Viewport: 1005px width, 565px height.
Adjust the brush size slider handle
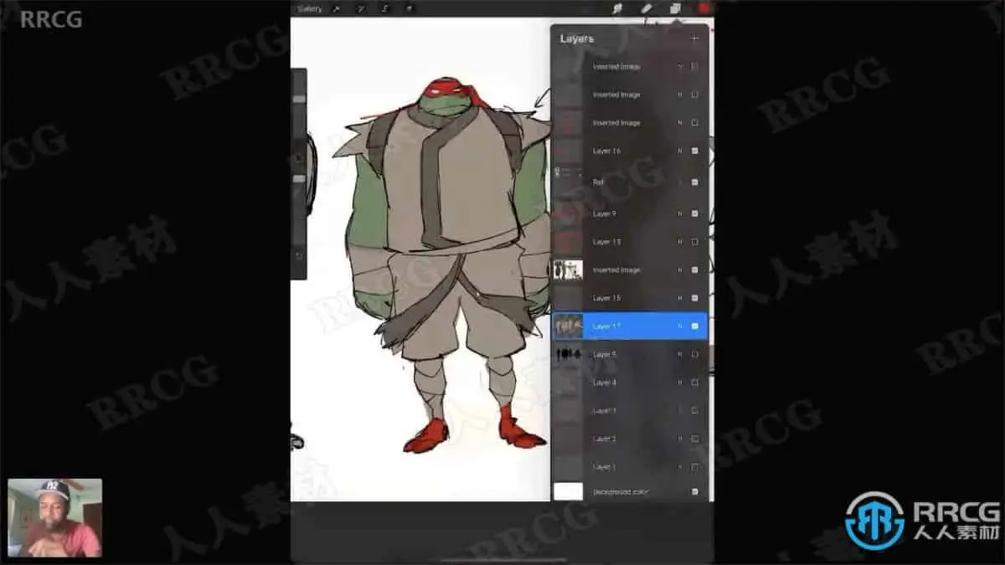[x=299, y=100]
